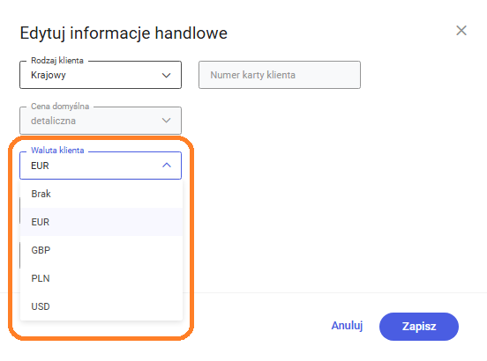This screenshot has width=487, height=361.
Task: Select GBP from the currency list
Action: [101, 250]
